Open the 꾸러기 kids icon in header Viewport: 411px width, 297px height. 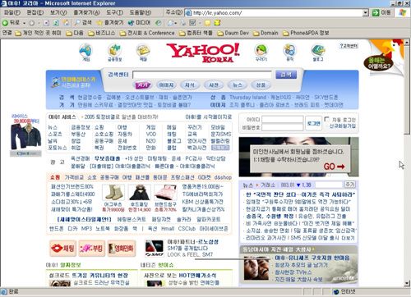(261, 53)
